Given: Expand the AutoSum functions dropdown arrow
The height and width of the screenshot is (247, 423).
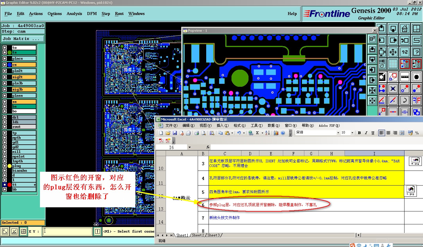Looking at the screenshot, I should [262, 133].
